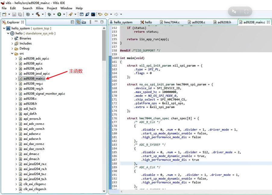
Task: Open the rocket launch dropdown arrow
Action: [75, 14]
